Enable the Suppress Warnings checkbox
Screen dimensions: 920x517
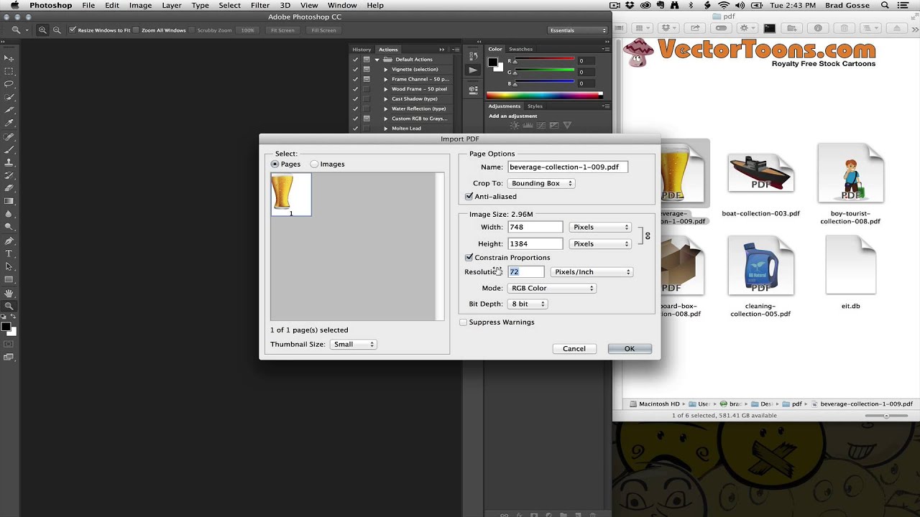coord(463,322)
